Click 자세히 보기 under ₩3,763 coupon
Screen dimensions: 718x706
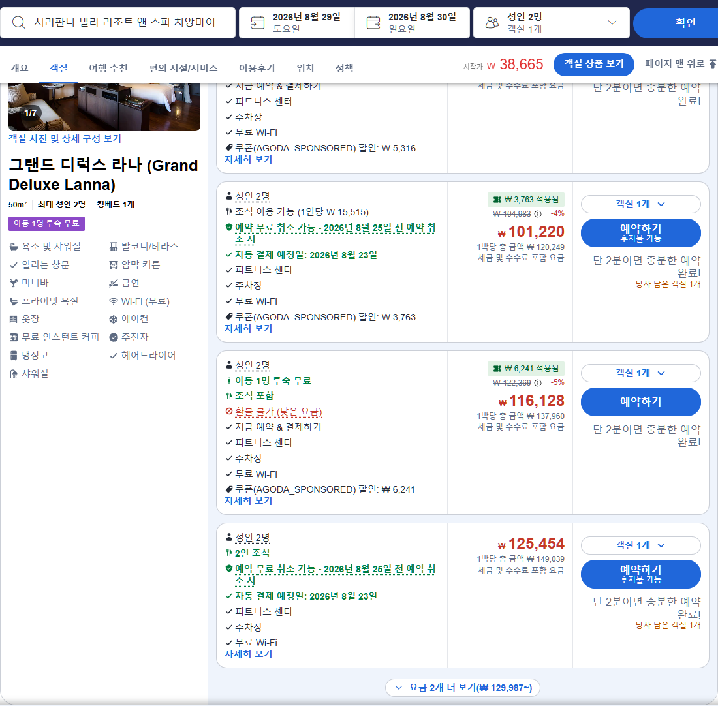tap(249, 328)
